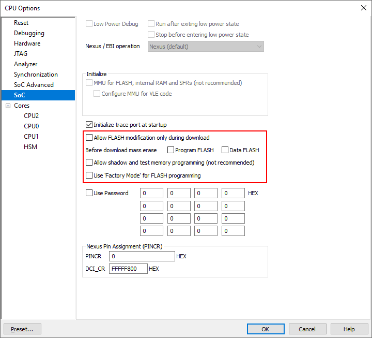Select the SoC Advanced tree item

click(34, 85)
